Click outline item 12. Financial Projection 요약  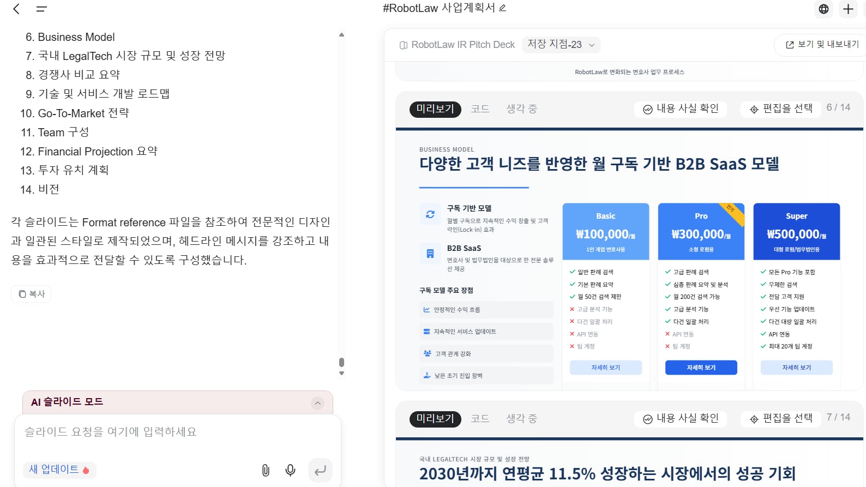point(89,151)
